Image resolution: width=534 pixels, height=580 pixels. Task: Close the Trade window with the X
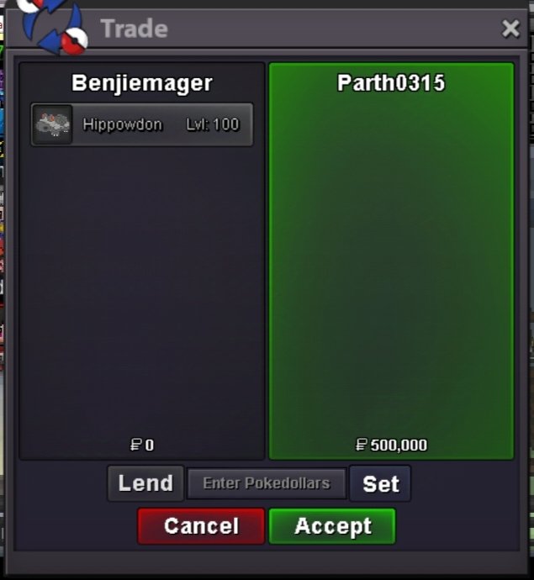pos(510,29)
